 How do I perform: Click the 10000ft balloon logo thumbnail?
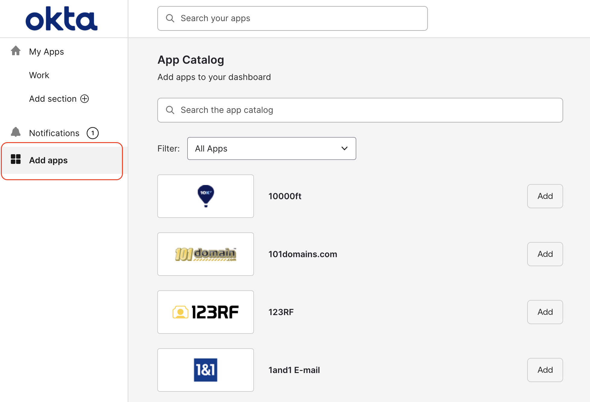click(x=206, y=196)
